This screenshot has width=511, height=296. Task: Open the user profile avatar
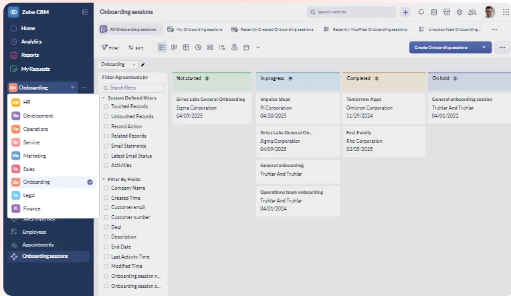point(489,12)
